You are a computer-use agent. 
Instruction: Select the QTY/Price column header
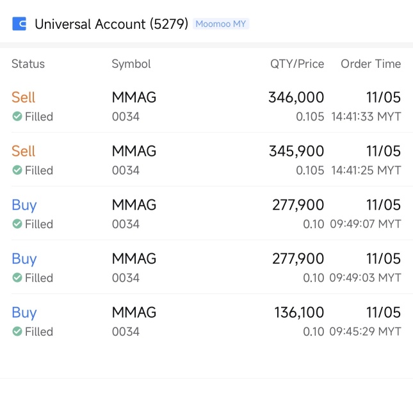(x=297, y=64)
